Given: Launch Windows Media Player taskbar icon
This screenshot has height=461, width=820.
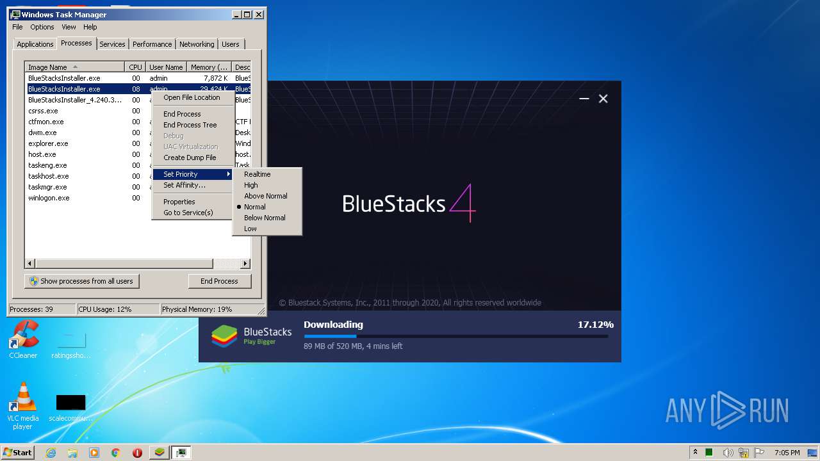Looking at the screenshot, I should (94, 453).
